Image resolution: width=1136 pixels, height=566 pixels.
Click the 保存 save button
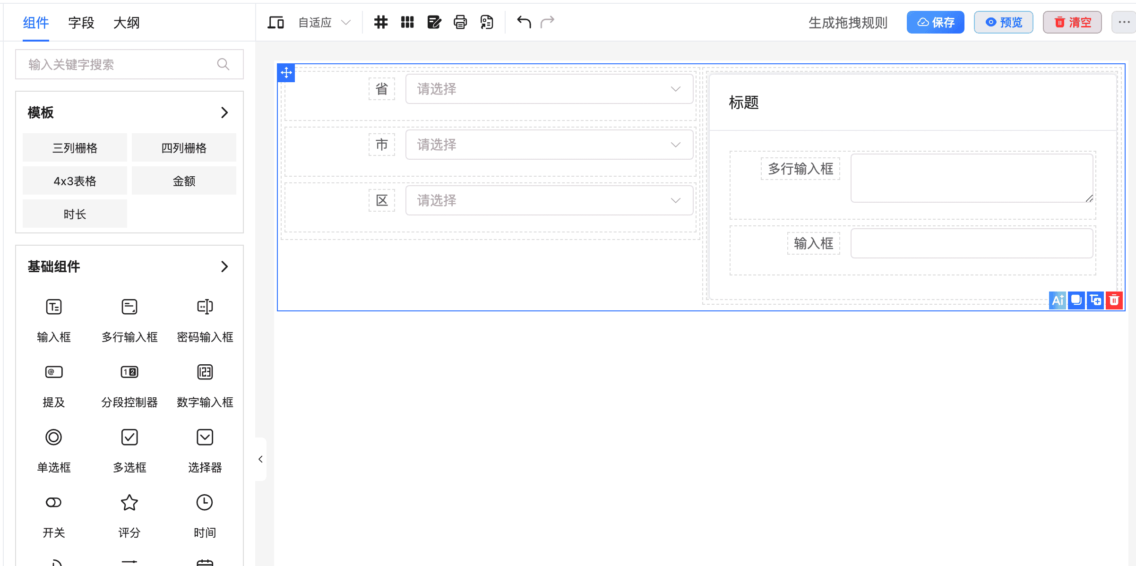[x=935, y=22]
